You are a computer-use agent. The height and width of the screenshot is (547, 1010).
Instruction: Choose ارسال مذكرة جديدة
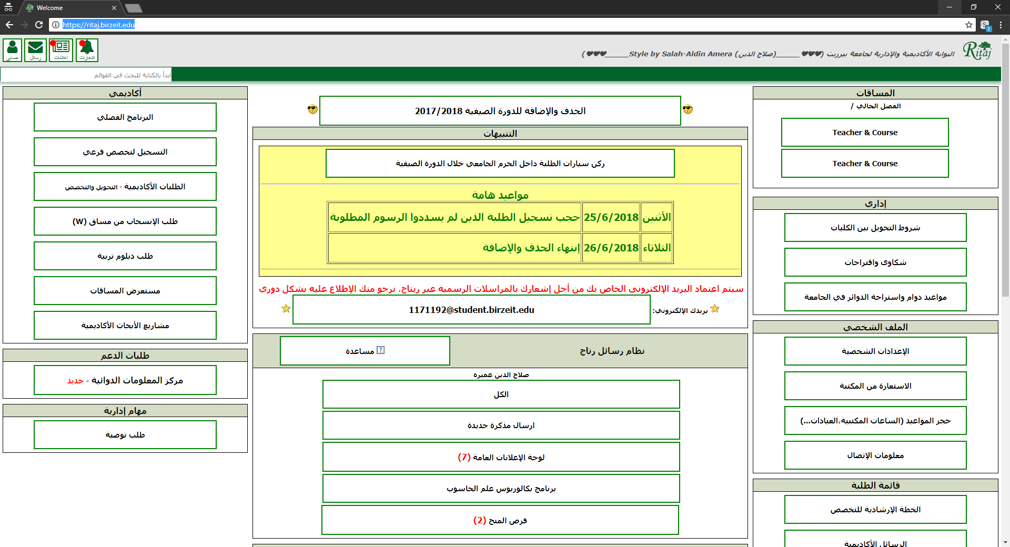point(501,426)
